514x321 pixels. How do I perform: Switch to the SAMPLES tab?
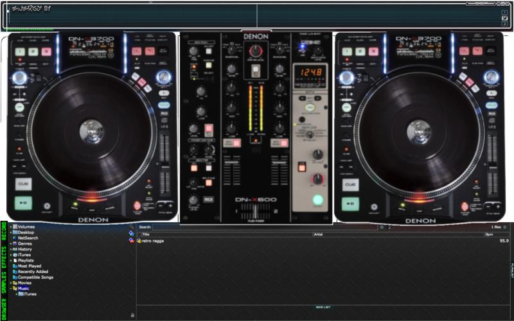tap(3, 282)
